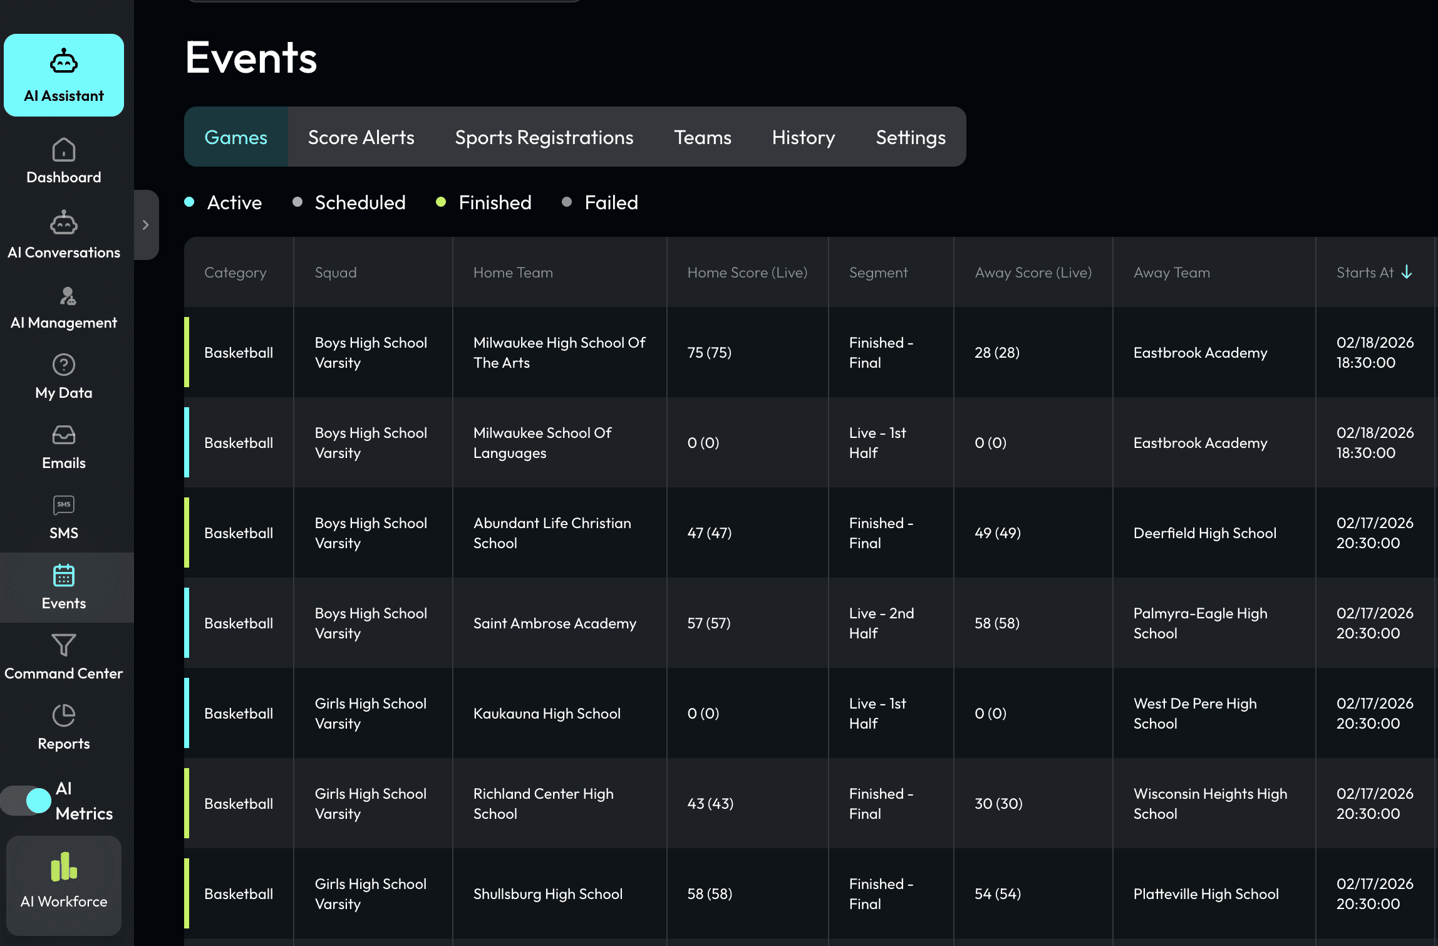Open AI Workforce bar chart icon
The height and width of the screenshot is (946, 1438).
click(64, 867)
